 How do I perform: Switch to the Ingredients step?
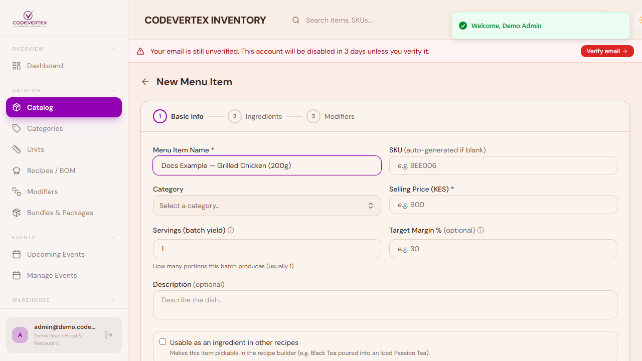pos(255,116)
